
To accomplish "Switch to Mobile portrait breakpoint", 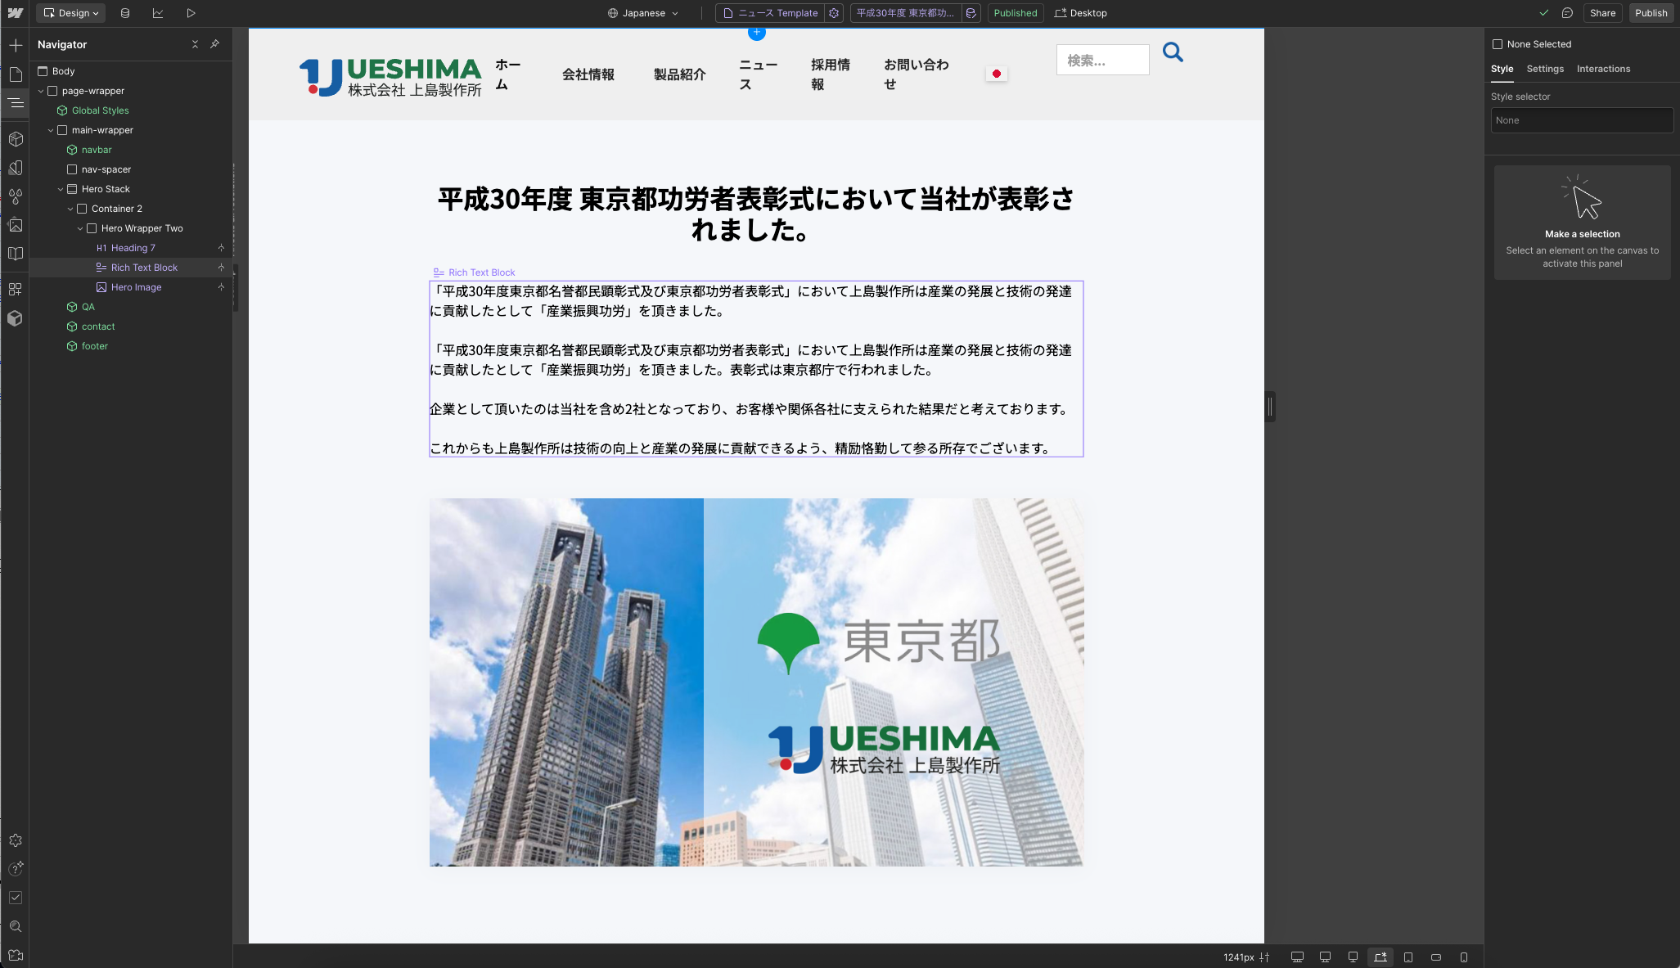I will coord(1464,957).
